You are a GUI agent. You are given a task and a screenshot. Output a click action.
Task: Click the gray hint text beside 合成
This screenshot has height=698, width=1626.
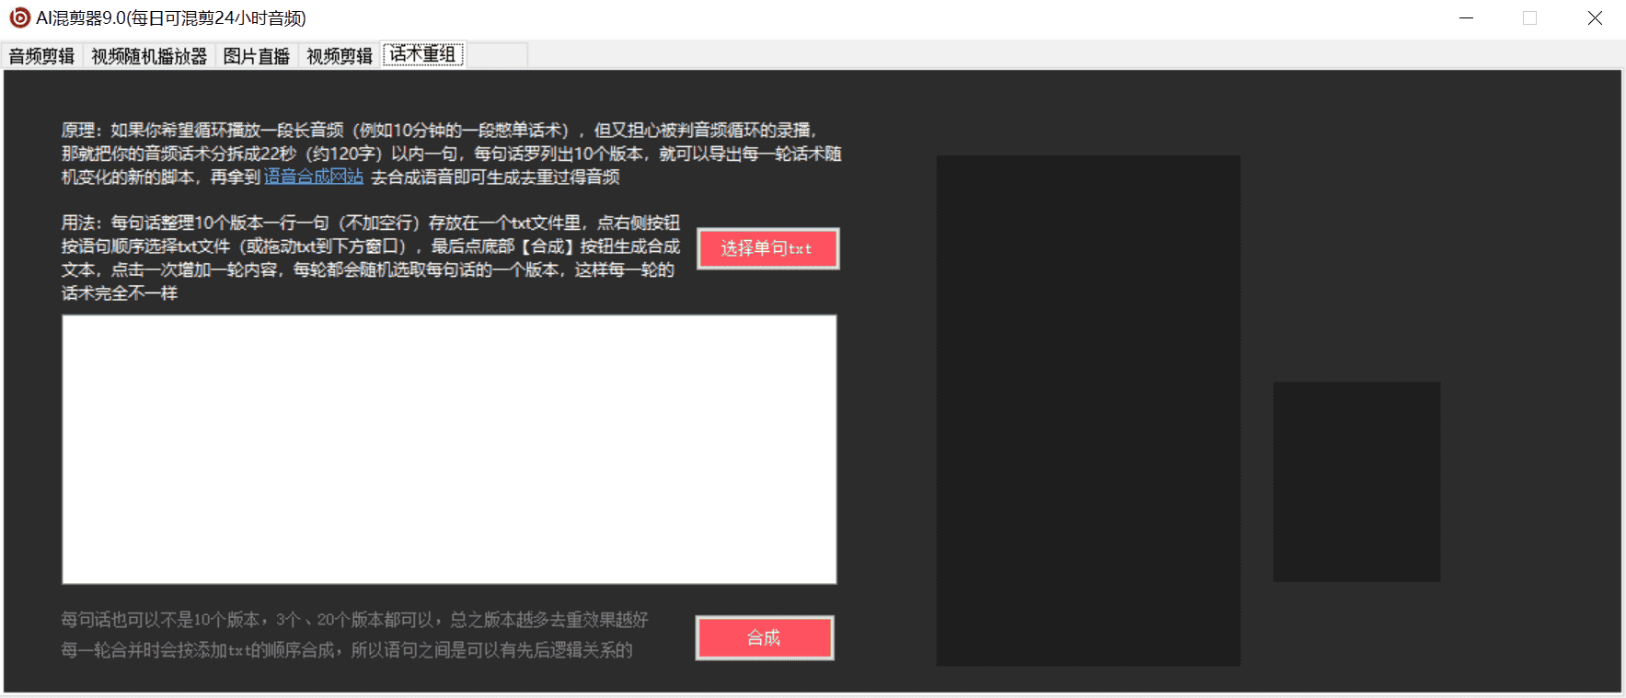[353, 635]
